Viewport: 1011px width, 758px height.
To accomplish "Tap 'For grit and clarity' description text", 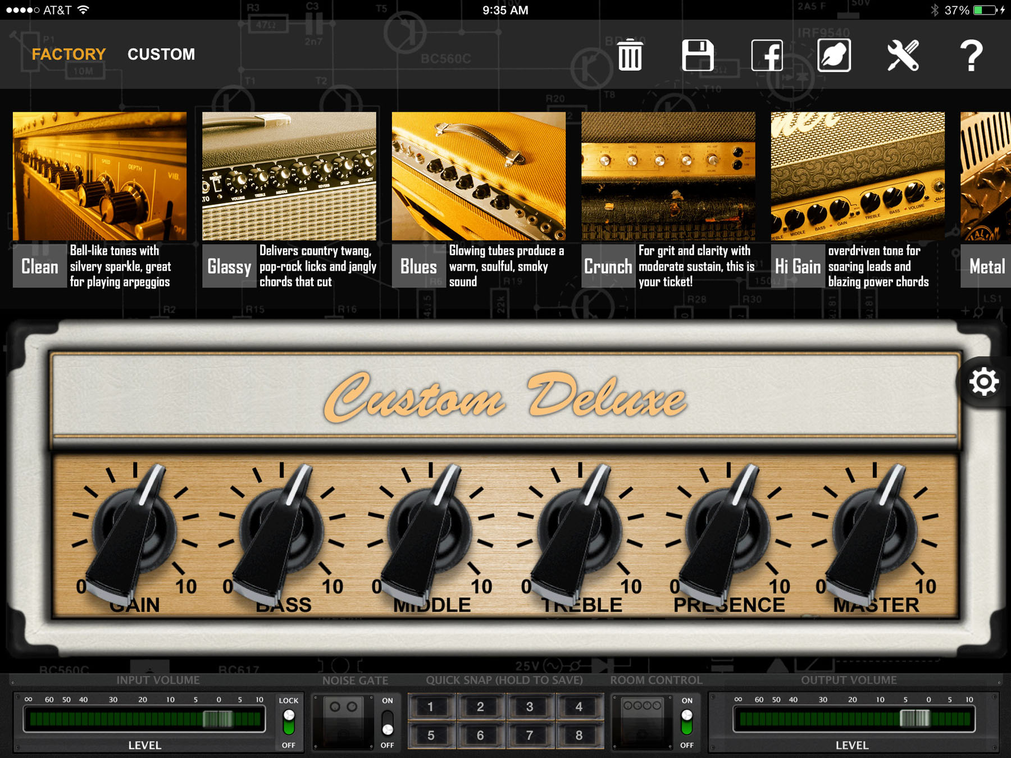I will (696, 266).
